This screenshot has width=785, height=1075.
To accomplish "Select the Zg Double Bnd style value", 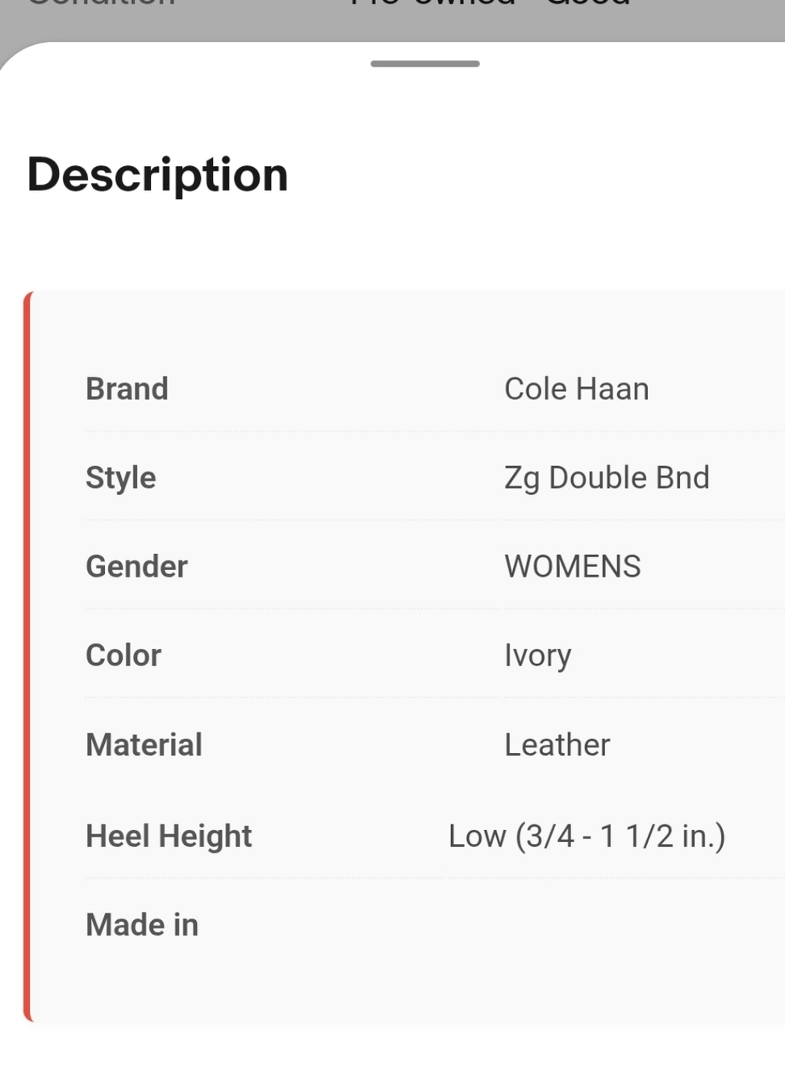I will pos(607,477).
